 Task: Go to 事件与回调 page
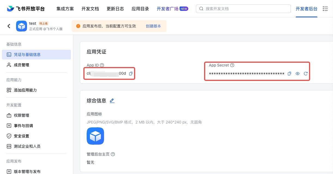point(23,126)
